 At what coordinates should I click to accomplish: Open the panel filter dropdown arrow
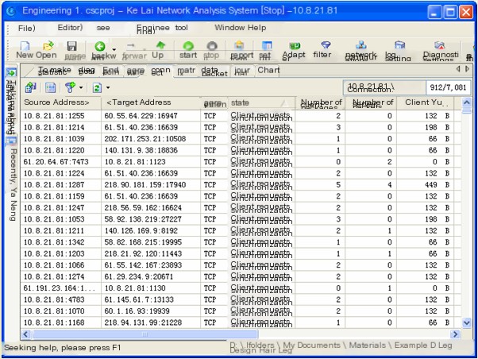[81, 87]
